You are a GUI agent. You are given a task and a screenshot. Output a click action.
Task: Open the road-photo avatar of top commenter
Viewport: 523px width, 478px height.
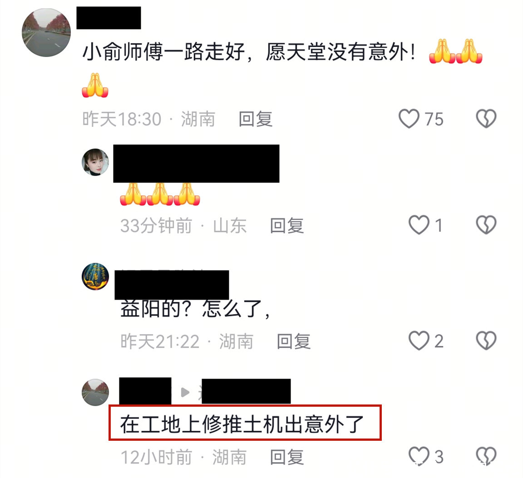point(46,32)
